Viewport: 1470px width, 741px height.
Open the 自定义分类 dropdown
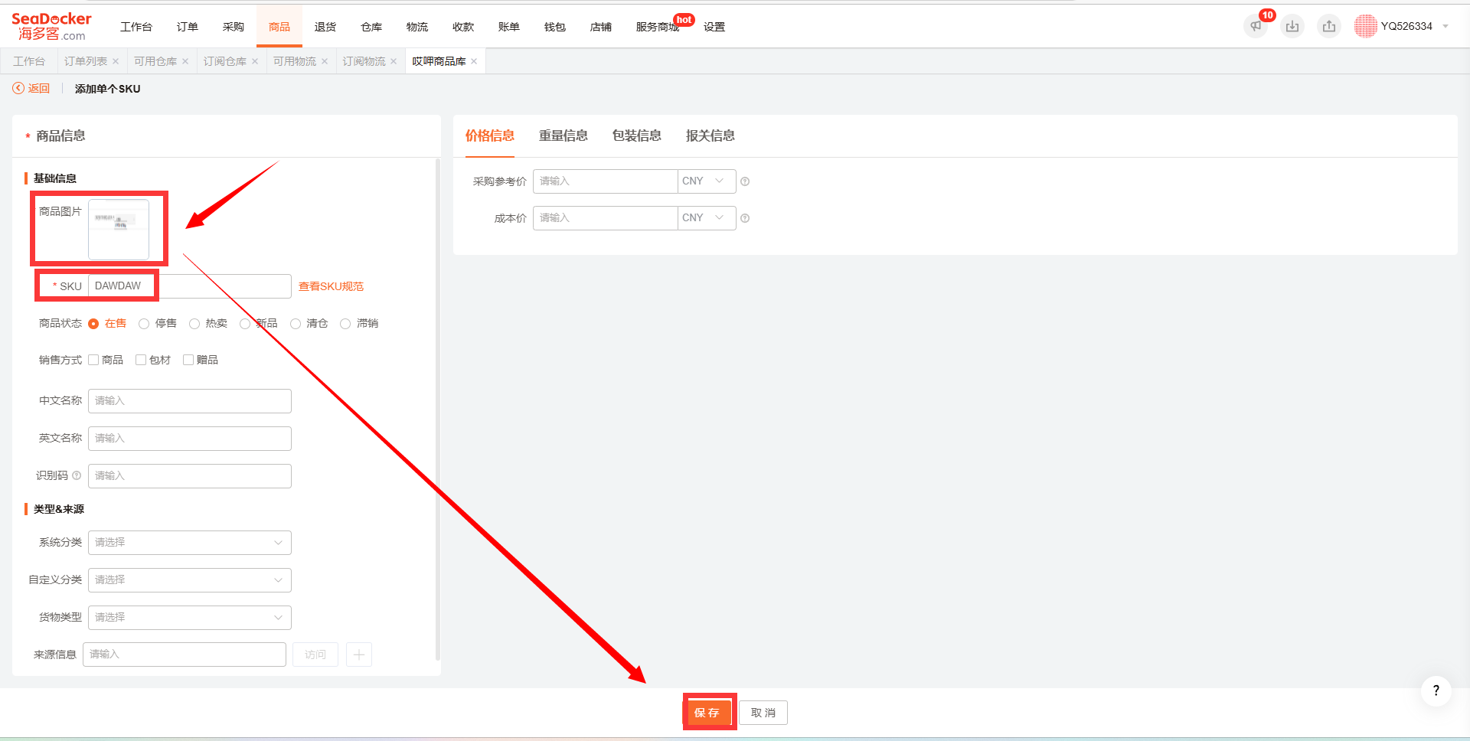[190, 580]
